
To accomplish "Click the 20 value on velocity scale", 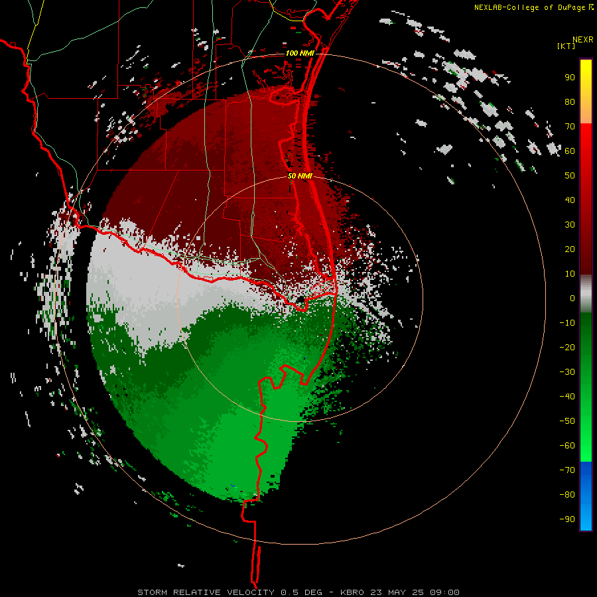I will [x=570, y=249].
